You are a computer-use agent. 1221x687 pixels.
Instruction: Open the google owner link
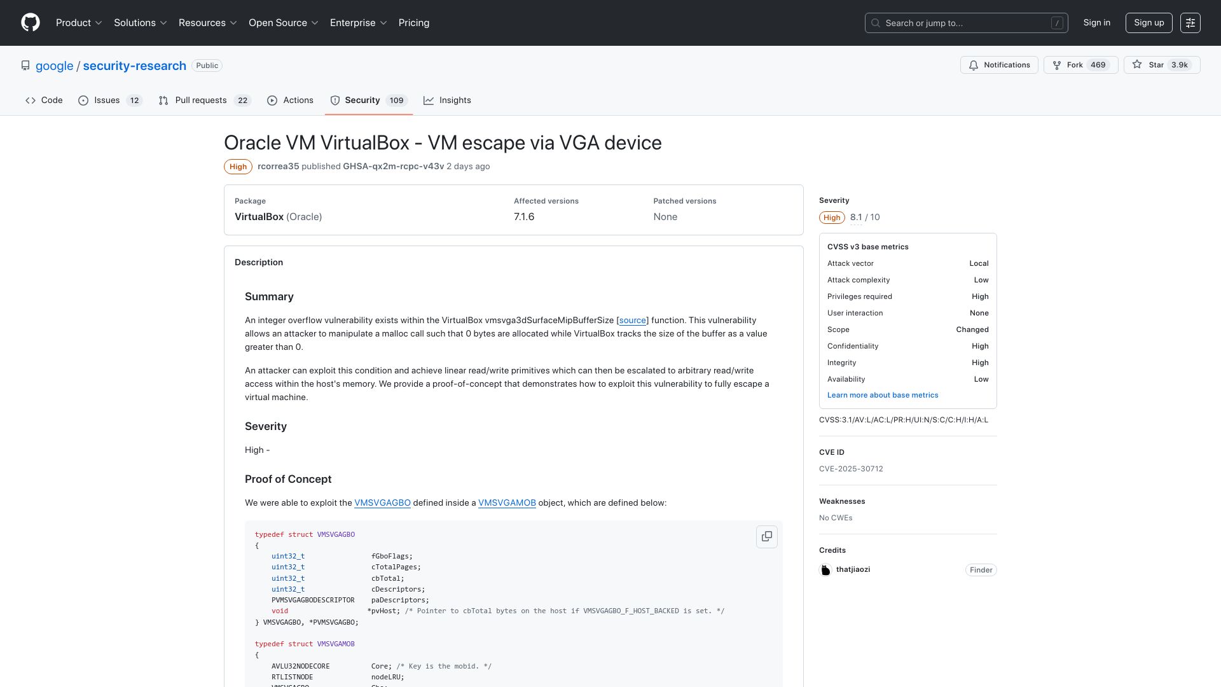point(55,66)
